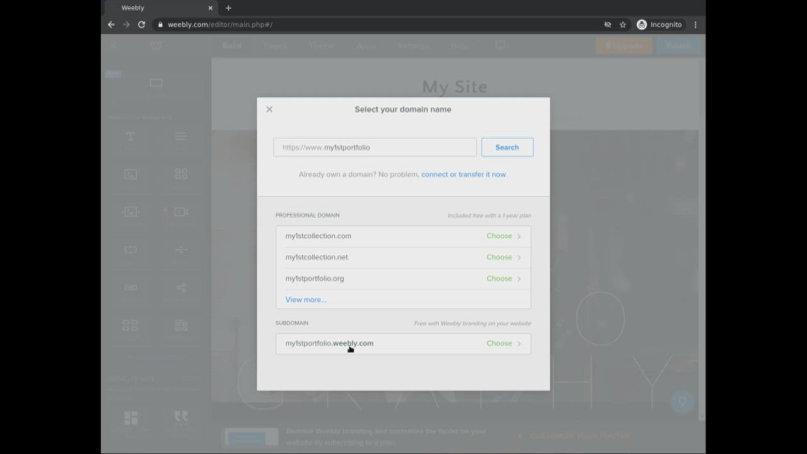Image resolution: width=807 pixels, height=454 pixels.
Task: Click the My Site page title
Action: coord(455,86)
